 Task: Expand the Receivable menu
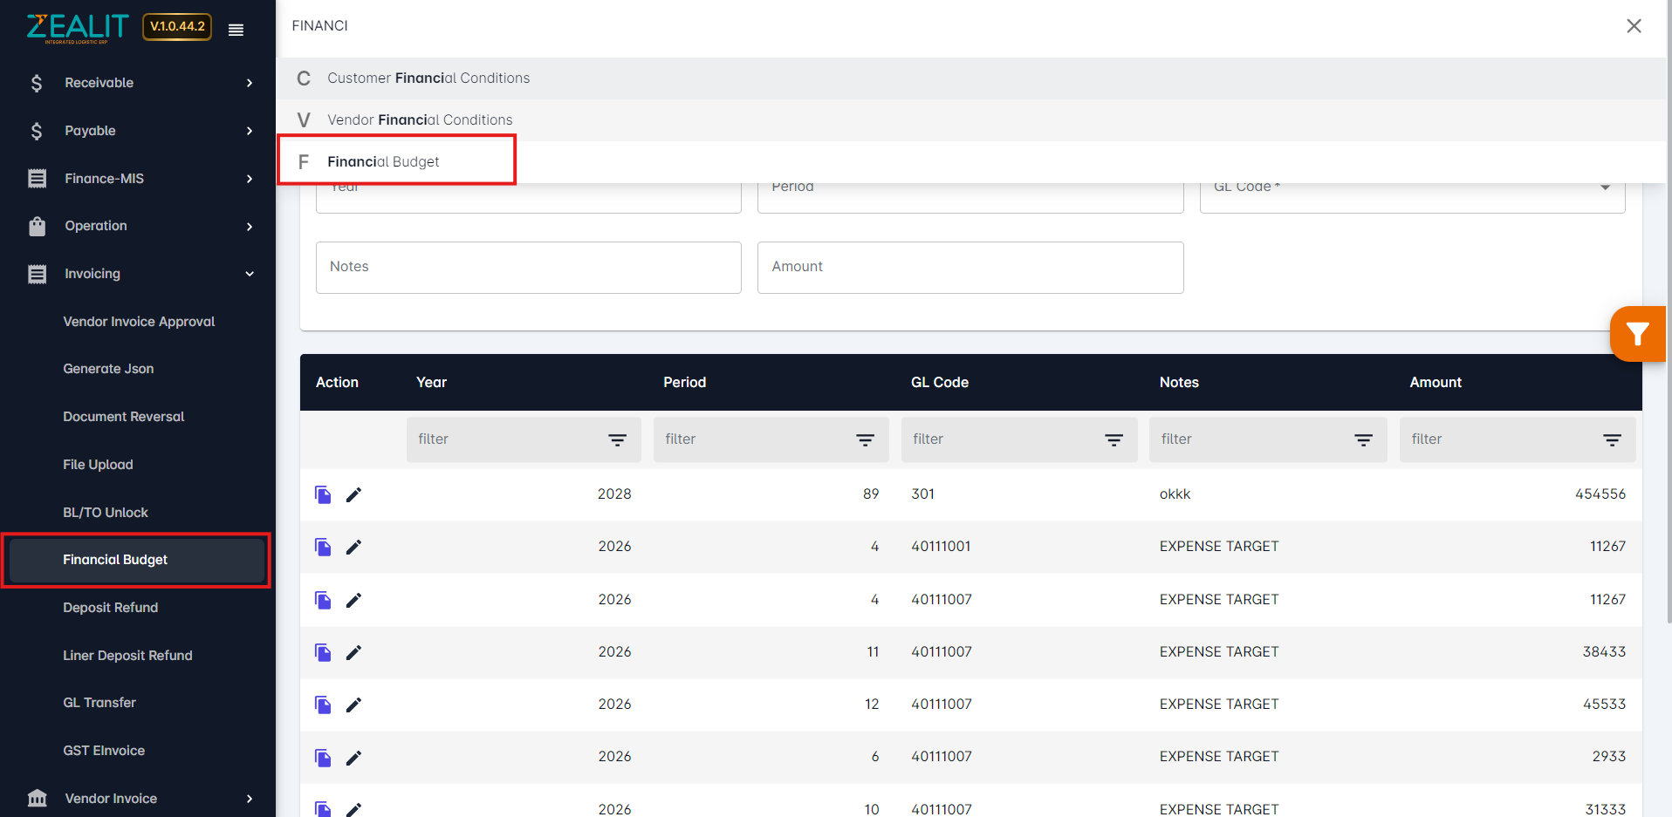tap(140, 83)
